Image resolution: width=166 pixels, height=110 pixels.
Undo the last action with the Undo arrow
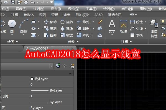tap(33, 2)
